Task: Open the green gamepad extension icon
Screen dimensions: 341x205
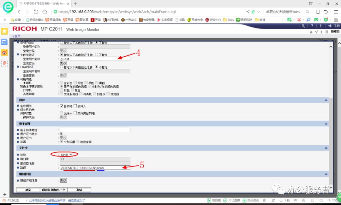Action: click(316, 20)
